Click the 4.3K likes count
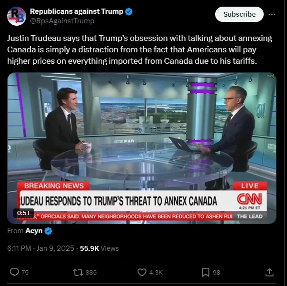The image size is (287, 286). (156, 273)
